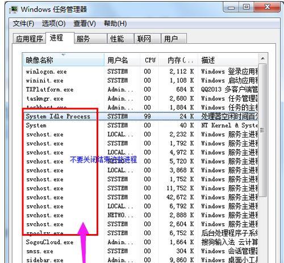The width and height of the screenshot is (284, 263).
Task: Select the taskmgr.exe process
Action: click(x=140, y=98)
